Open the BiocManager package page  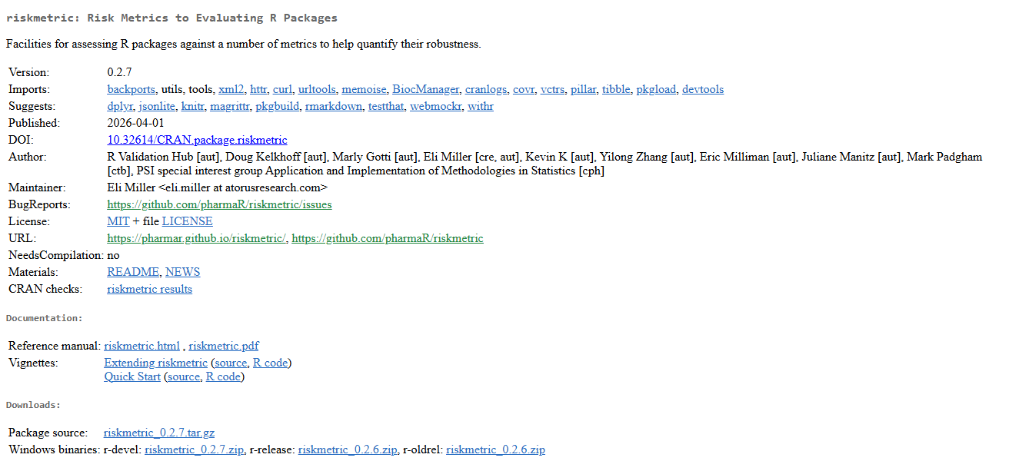point(425,89)
